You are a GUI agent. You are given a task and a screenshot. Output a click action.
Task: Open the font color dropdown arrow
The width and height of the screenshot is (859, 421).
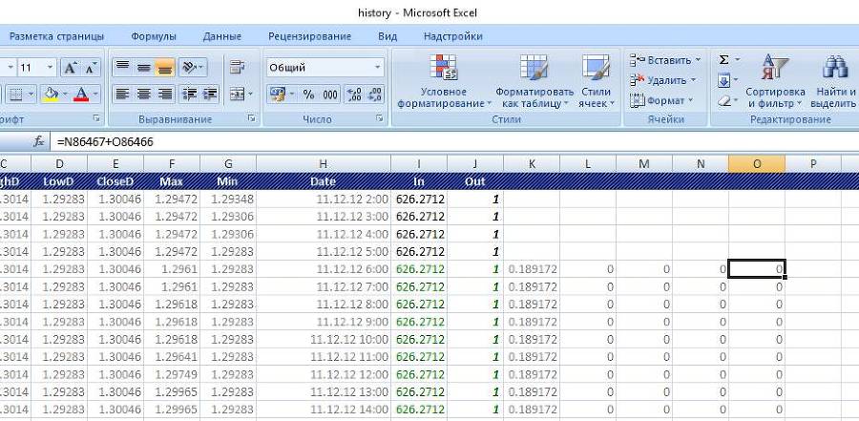(x=95, y=95)
